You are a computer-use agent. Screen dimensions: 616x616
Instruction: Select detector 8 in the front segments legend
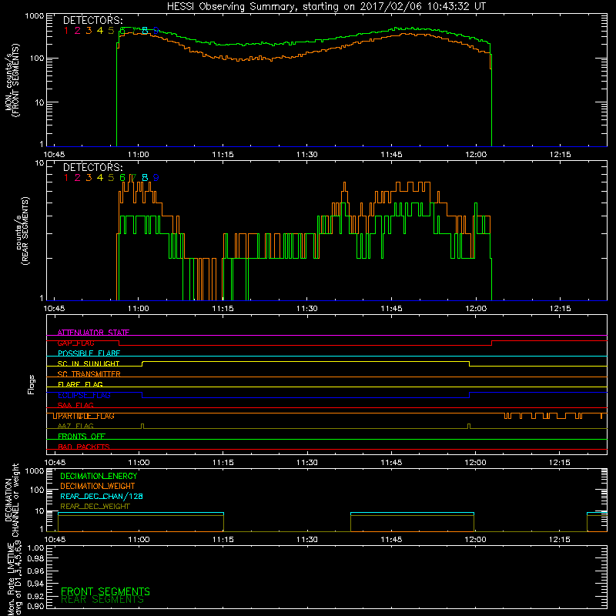tap(145, 31)
